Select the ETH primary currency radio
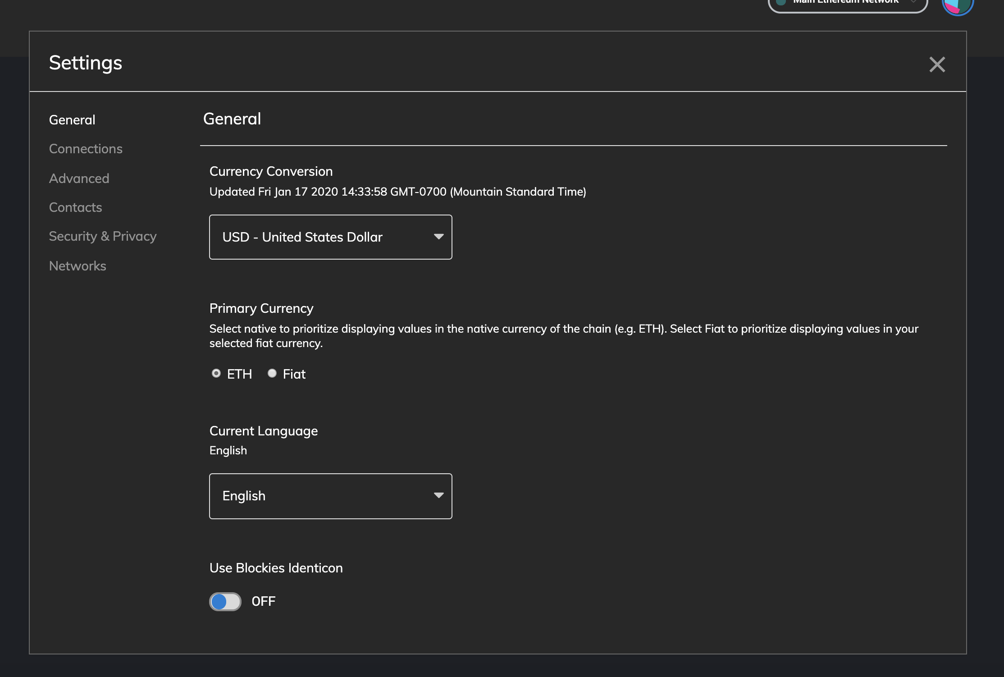This screenshot has width=1004, height=677. [216, 373]
